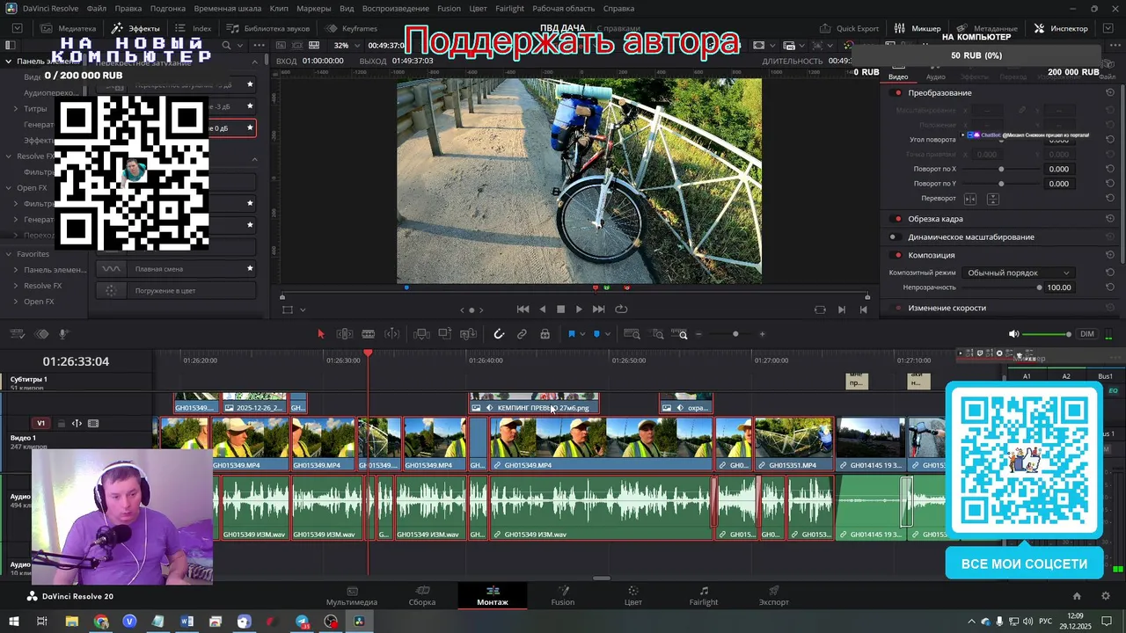Click the Quick Export button
The width and height of the screenshot is (1126, 633).
coord(849,28)
